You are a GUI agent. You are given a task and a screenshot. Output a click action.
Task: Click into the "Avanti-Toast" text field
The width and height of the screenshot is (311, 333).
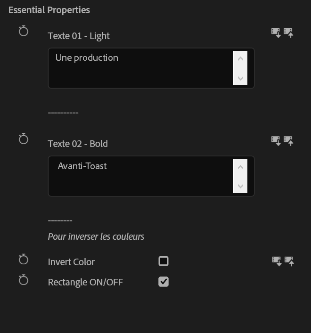(x=141, y=176)
